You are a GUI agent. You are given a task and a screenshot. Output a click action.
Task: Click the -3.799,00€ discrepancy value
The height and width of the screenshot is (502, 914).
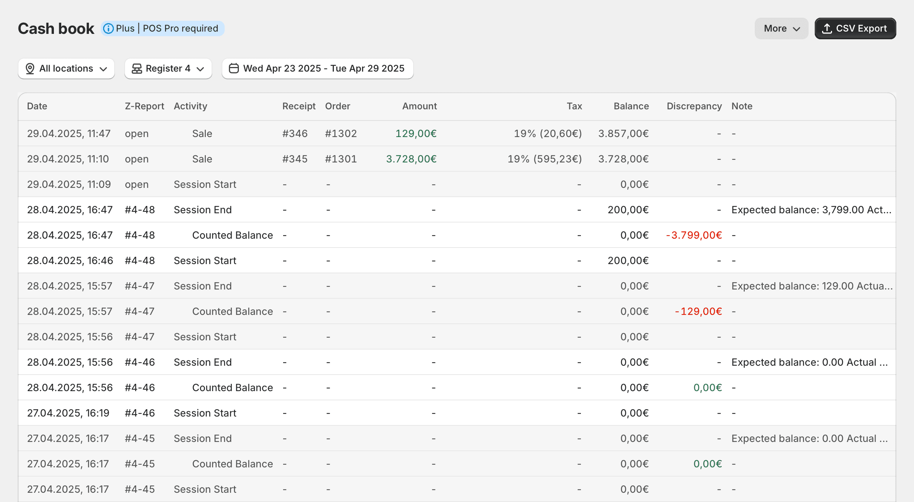pos(694,235)
